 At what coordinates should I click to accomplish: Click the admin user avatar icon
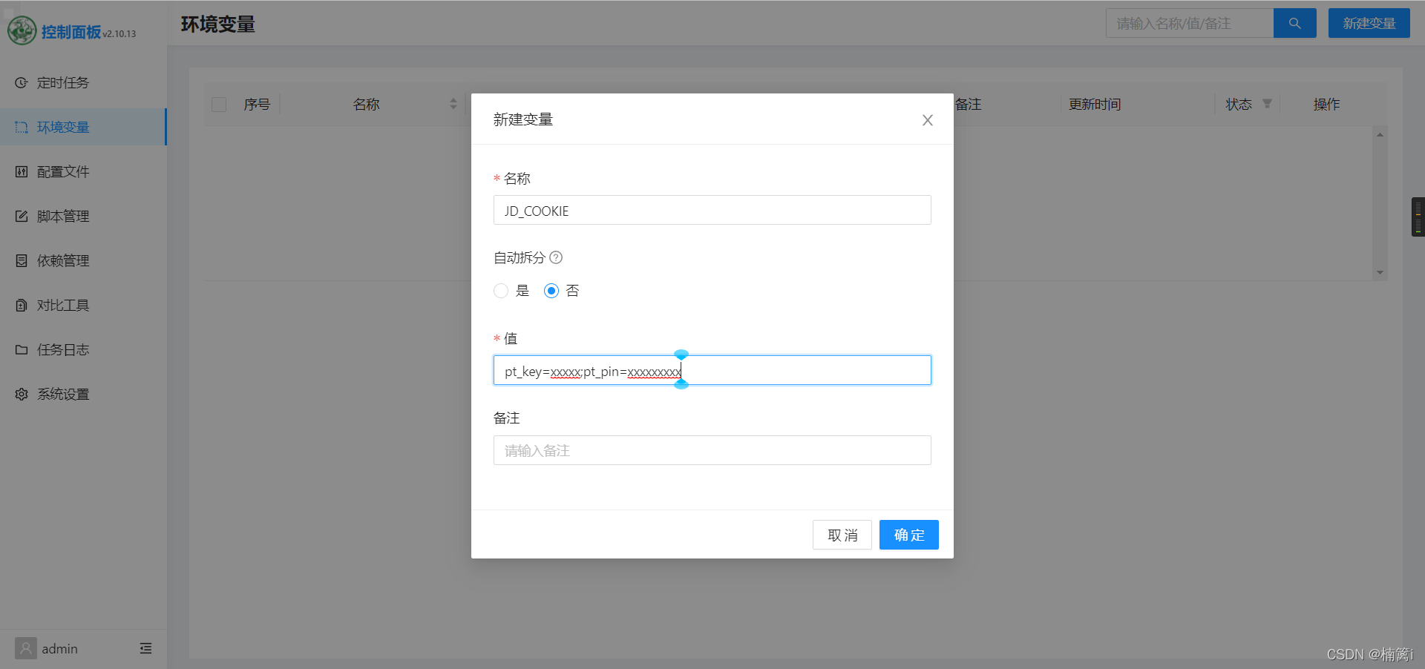26,649
